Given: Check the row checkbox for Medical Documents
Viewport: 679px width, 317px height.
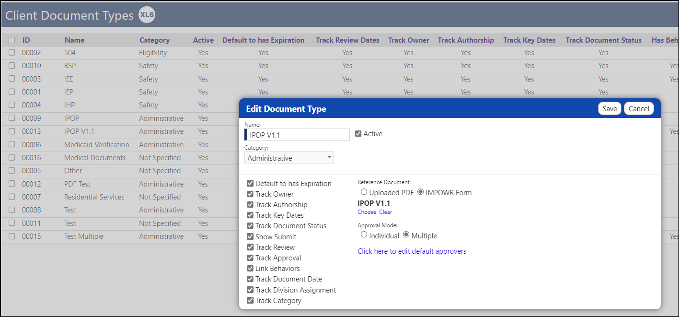Looking at the screenshot, I should click(x=12, y=157).
